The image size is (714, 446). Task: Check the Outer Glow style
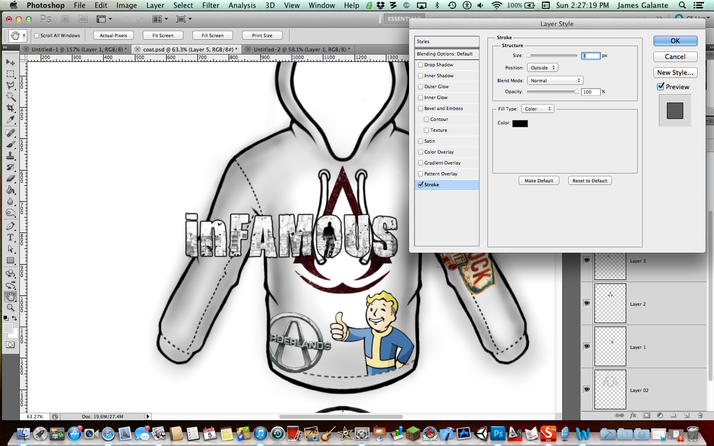coord(420,87)
